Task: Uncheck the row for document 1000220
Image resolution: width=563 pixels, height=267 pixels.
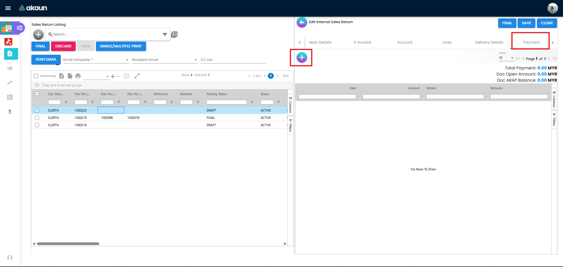Action: (x=37, y=110)
